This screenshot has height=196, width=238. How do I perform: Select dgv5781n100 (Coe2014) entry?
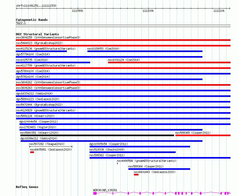click(x=33, y=77)
